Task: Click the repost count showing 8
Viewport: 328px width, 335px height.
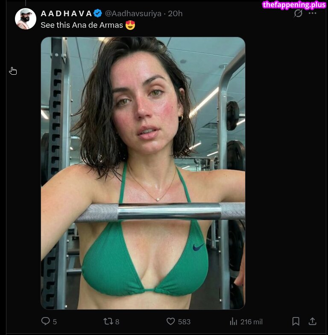Action: [117, 322]
